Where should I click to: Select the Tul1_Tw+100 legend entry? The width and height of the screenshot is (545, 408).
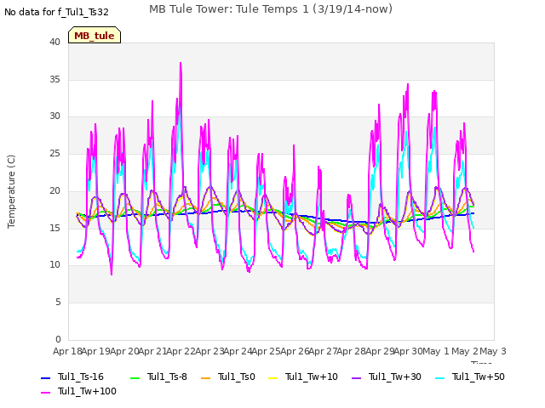click(x=78, y=391)
